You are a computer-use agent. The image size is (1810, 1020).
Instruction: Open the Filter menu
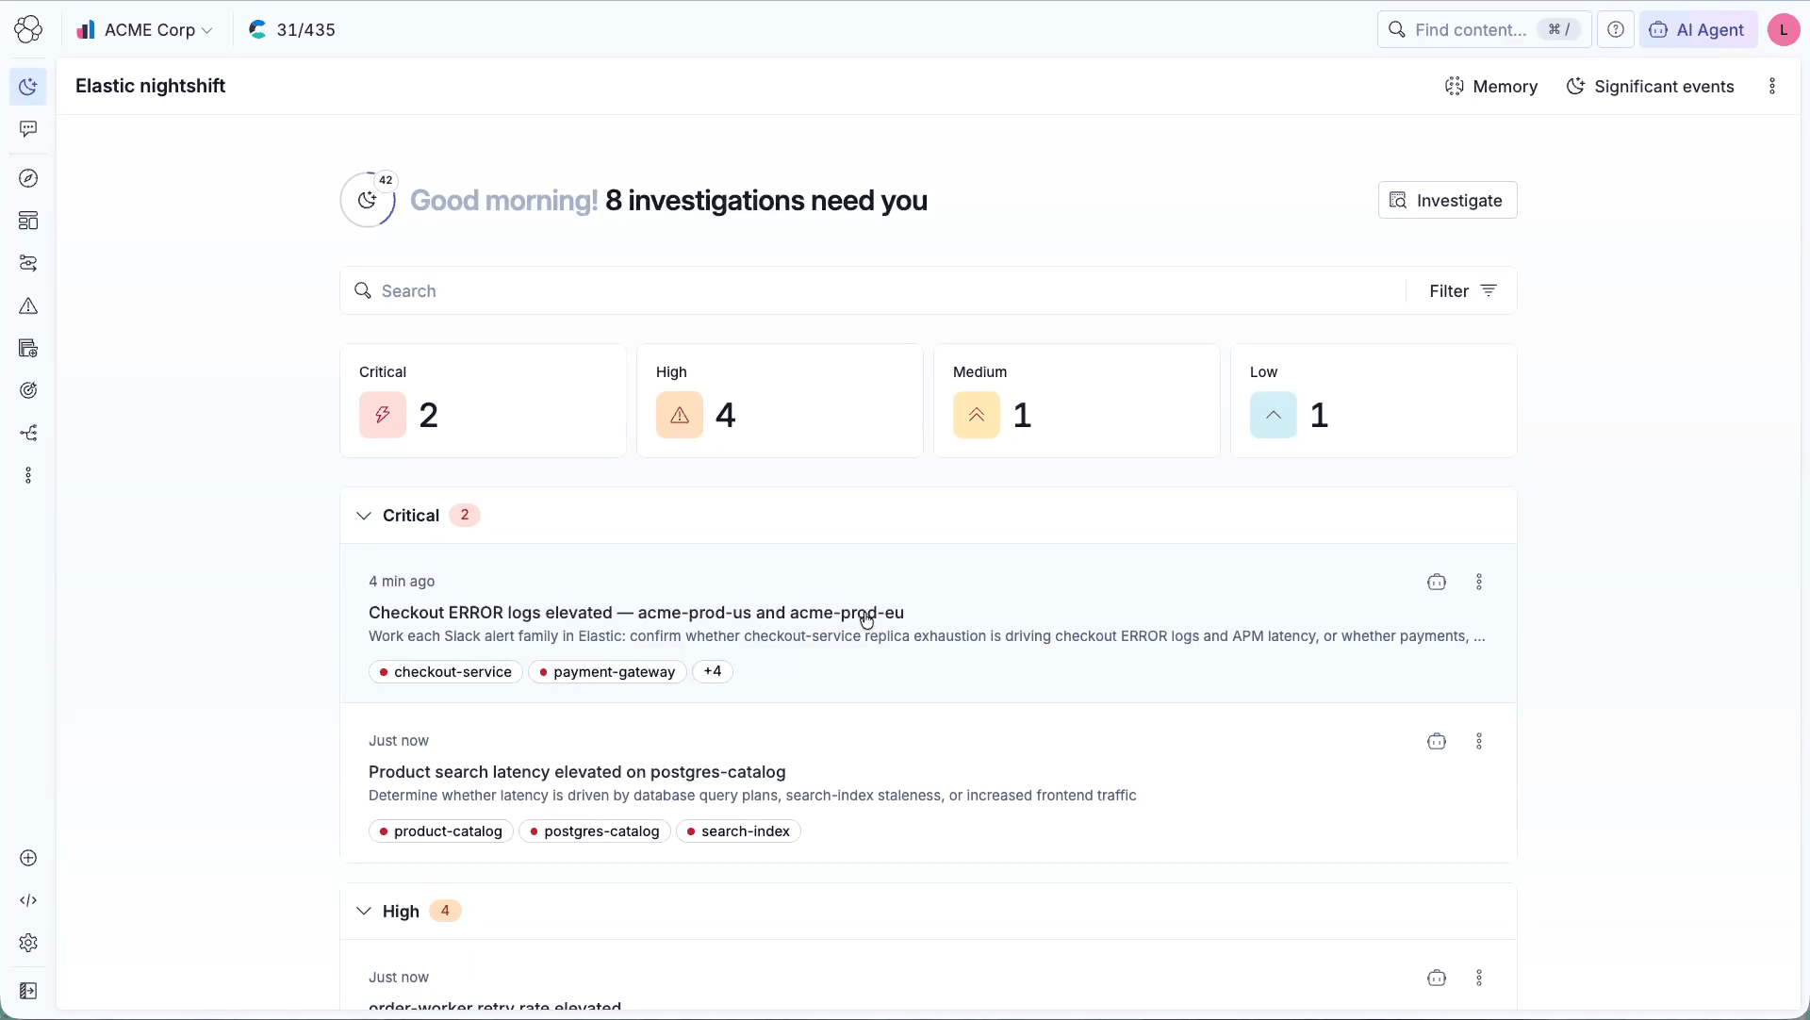(x=1462, y=290)
